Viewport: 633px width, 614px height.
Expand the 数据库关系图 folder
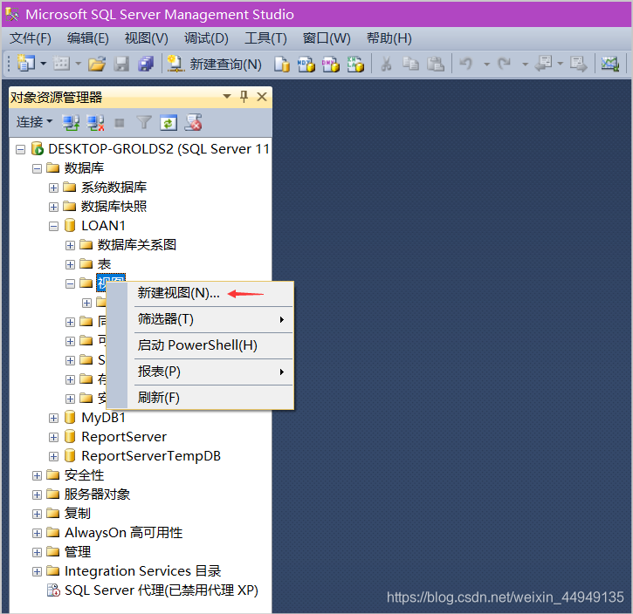coord(70,246)
